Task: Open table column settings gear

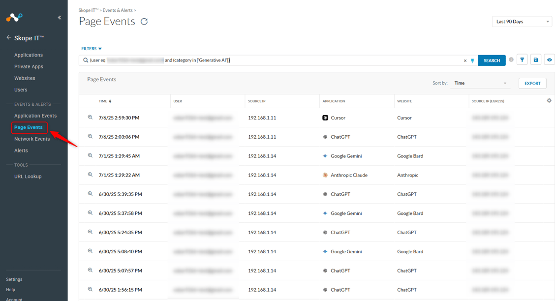Action: (549, 101)
